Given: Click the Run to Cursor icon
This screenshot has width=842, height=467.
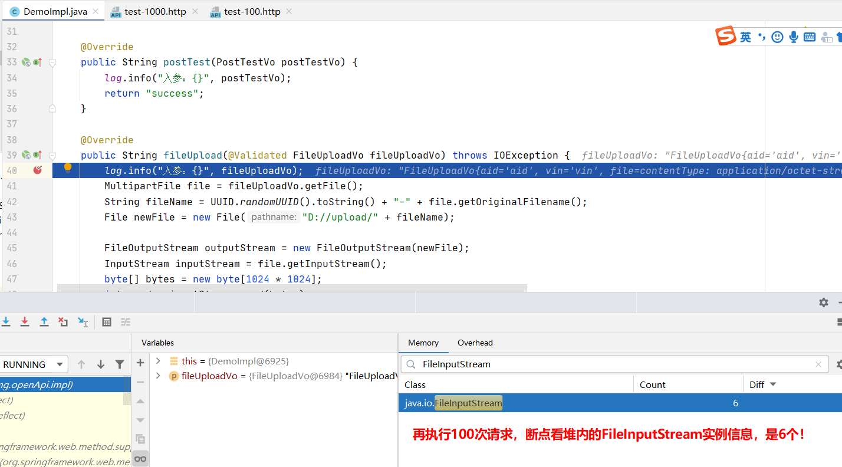Looking at the screenshot, I should point(83,321).
